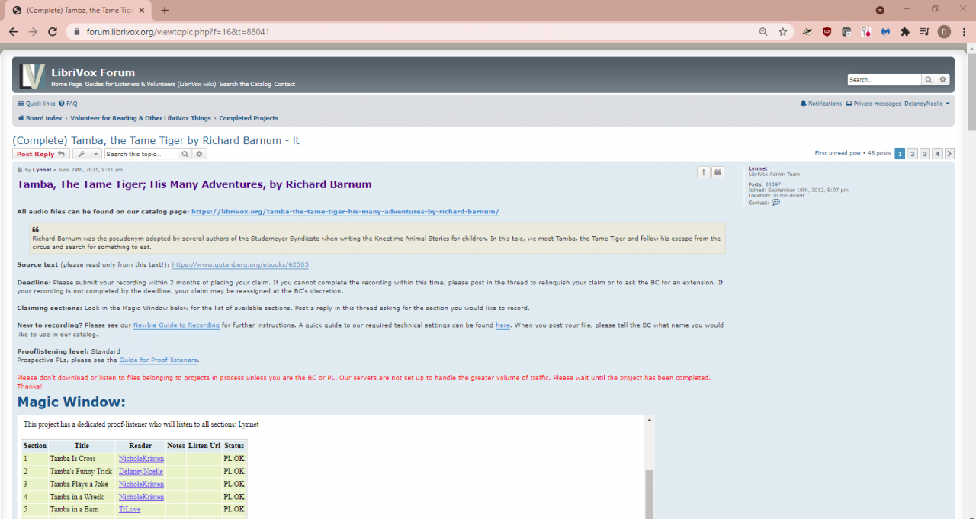Open Private messages inbox
This screenshot has width=976, height=519.
coord(873,104)
